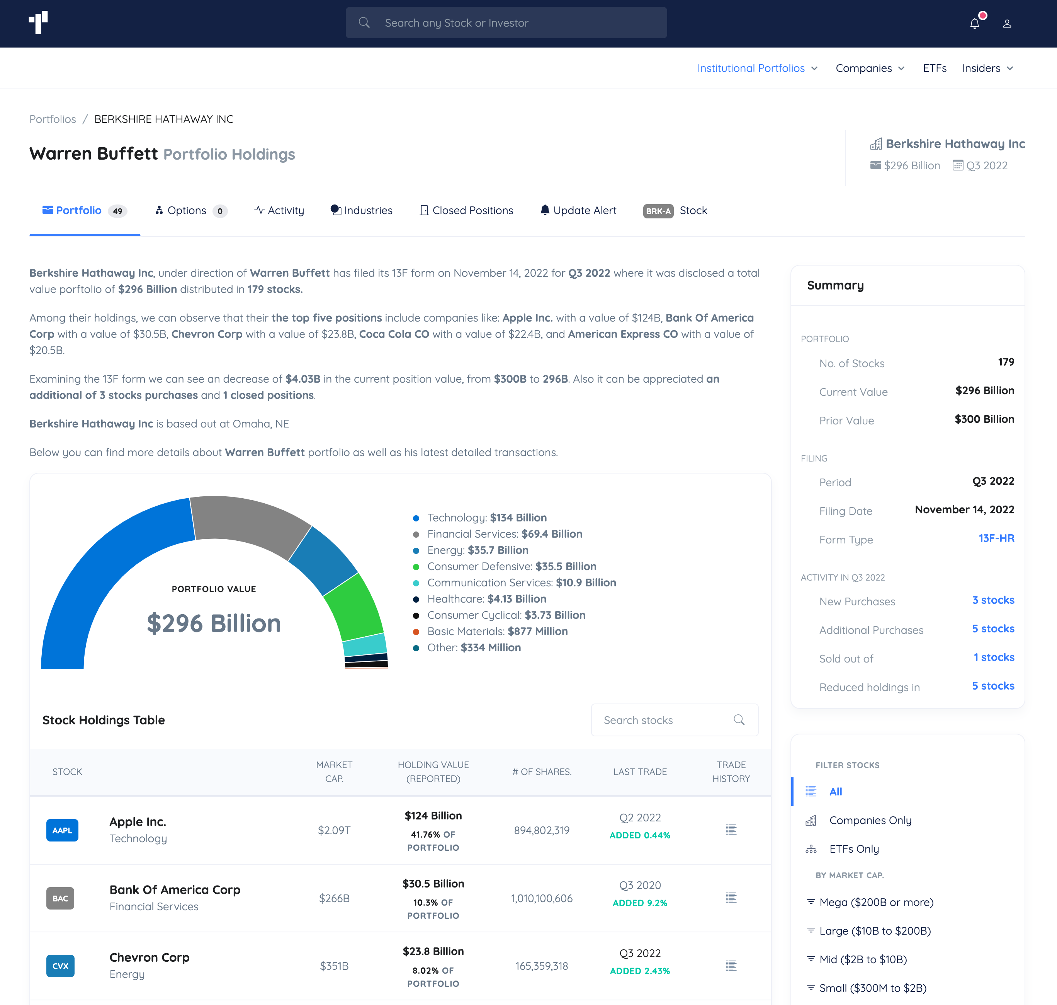
Task: Open the Bank Of America Corp link
Action: tap(175, 889)
